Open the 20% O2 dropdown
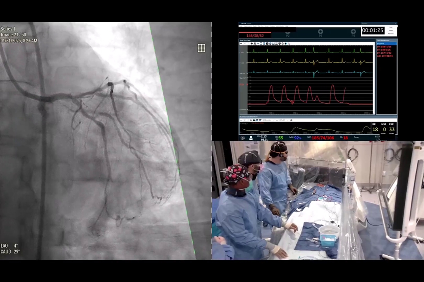 tap(283, 120)
